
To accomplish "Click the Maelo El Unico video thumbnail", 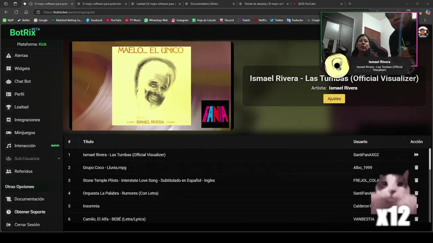I will click(x=152, y=86).
